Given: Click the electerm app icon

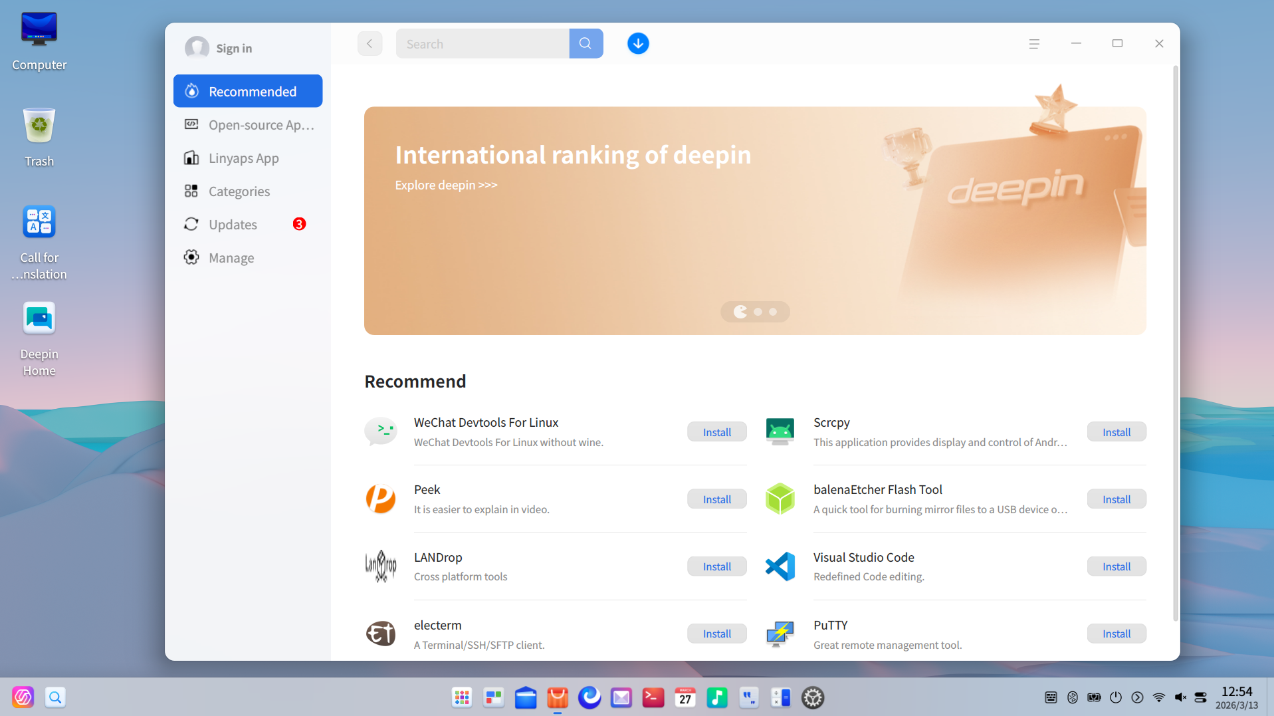Looking at the screenshot, I should coord(381,634).
